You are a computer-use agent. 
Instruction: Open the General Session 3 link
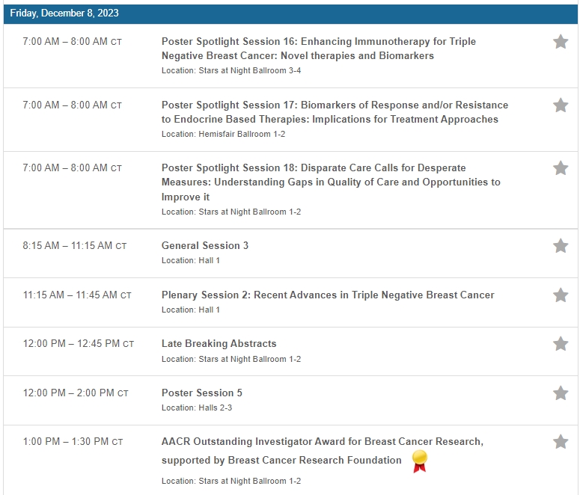tap(205, 246)
